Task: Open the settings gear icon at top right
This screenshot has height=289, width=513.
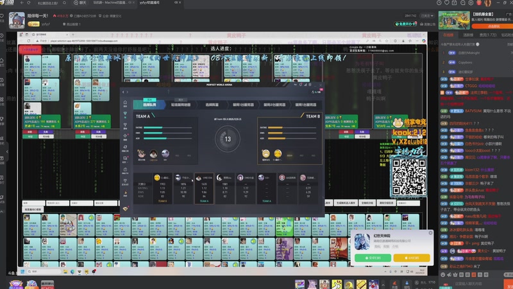Action: (x=471, y=3)
